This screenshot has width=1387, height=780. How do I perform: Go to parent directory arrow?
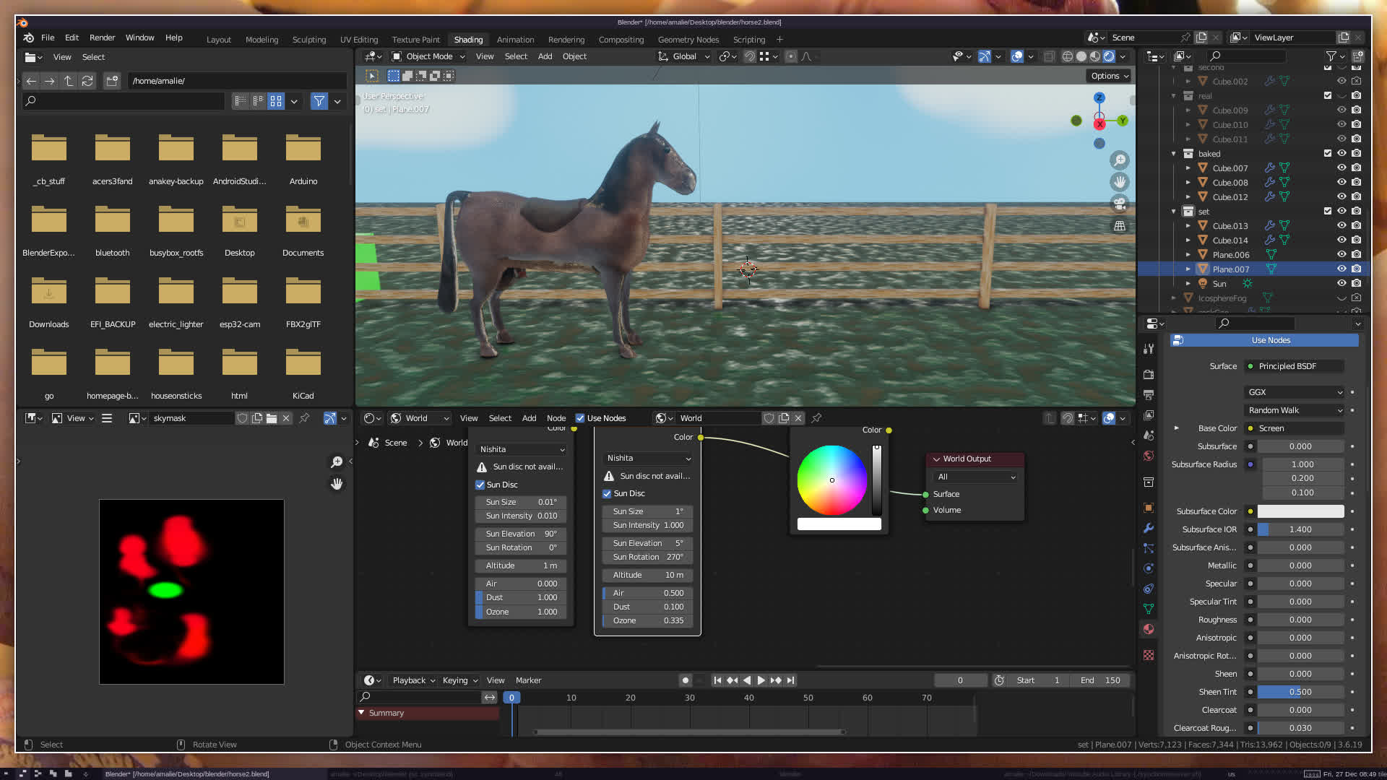click(x=69, y=81)
